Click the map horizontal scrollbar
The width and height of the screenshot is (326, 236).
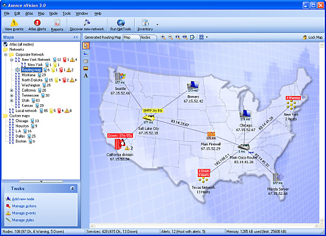tap(204, 226)
